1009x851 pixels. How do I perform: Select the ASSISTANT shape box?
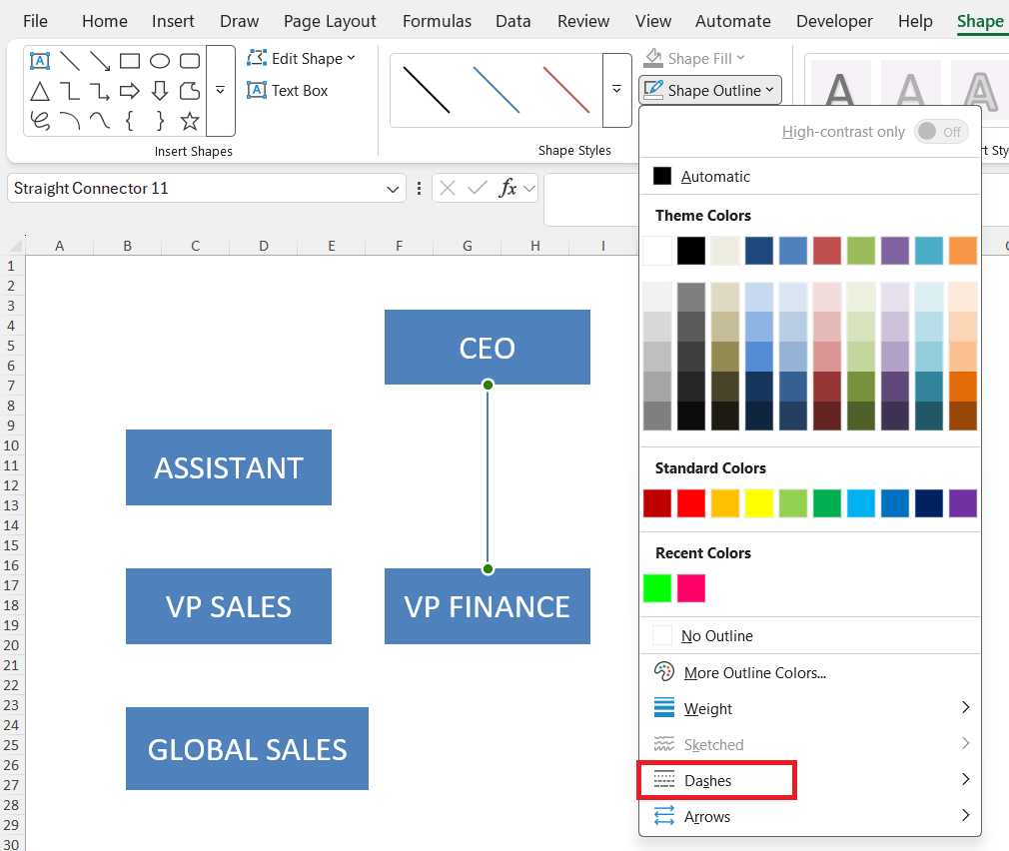(229, 467)
